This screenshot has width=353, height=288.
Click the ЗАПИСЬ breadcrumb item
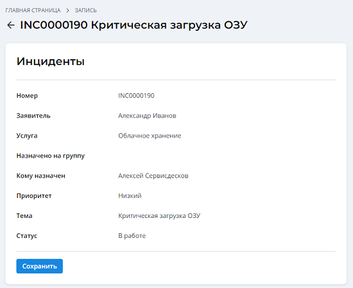tap(85, 10)
